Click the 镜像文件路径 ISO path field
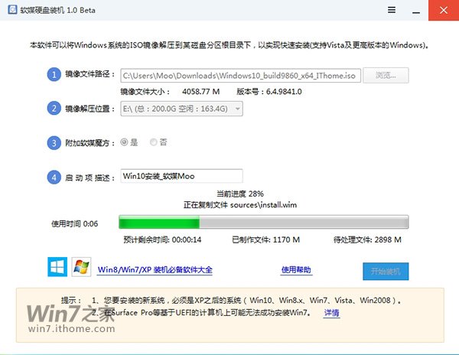The image size is (459, 355). pos(241,76)
